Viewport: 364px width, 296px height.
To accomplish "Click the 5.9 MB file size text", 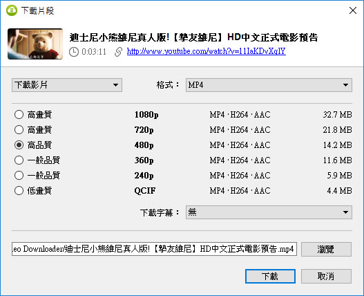I will pos(339,176).
